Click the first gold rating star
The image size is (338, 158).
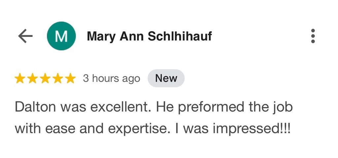(x=20, y=79)
